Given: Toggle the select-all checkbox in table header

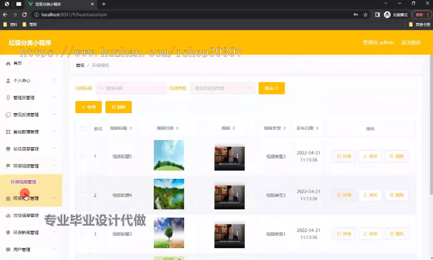Looking at the screenshot, I should click(x=83, y=129).
